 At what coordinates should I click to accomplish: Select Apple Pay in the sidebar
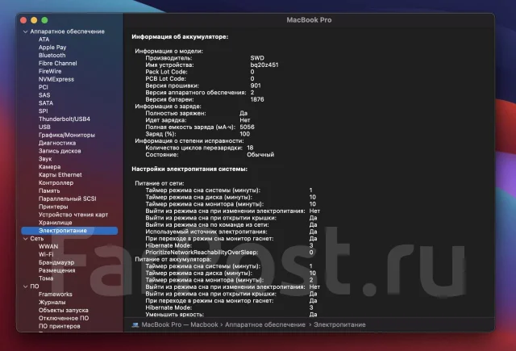point(52,48)
